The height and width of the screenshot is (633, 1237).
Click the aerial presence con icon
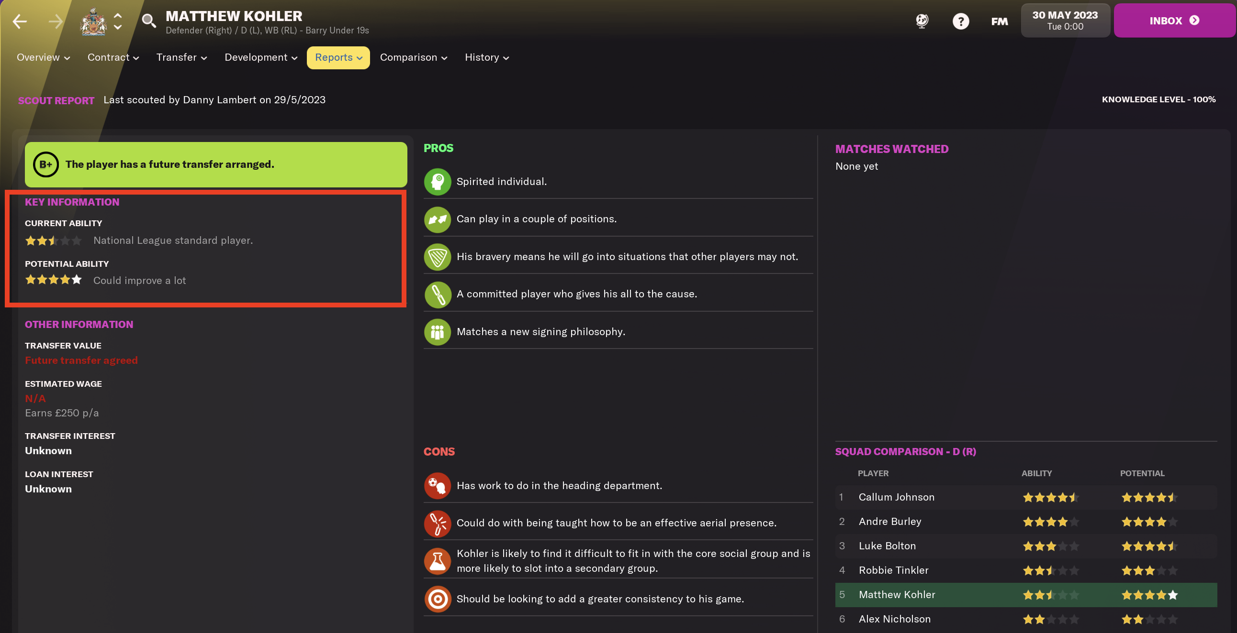pyautogui.click(x=438, y=523)
